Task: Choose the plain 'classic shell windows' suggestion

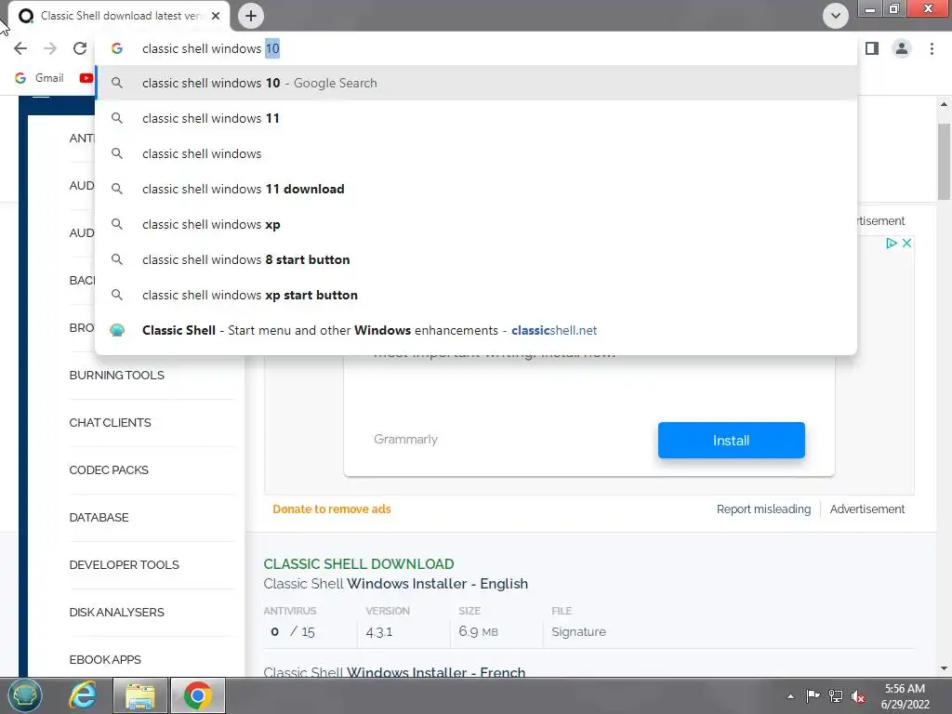Action: (476, 153)
